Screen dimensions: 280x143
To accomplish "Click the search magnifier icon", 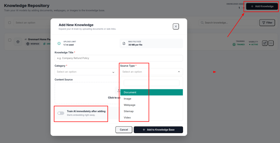I will click(x=202, y=23).
